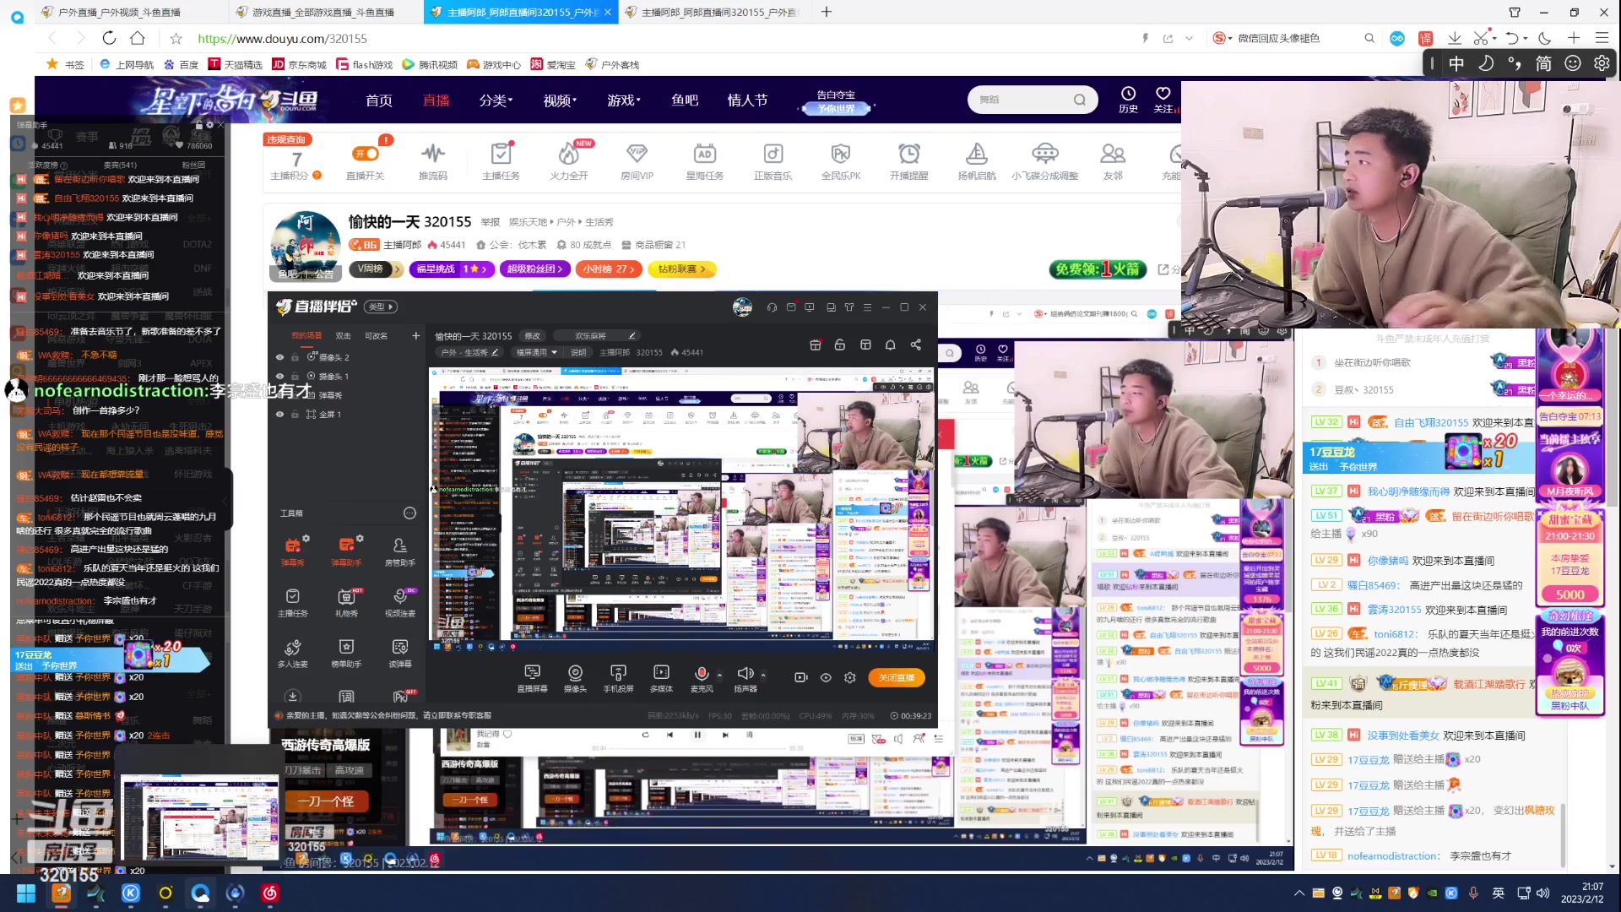Open Windows Start menu
The image size is (1621, 912).
click(x=26, y=893)
